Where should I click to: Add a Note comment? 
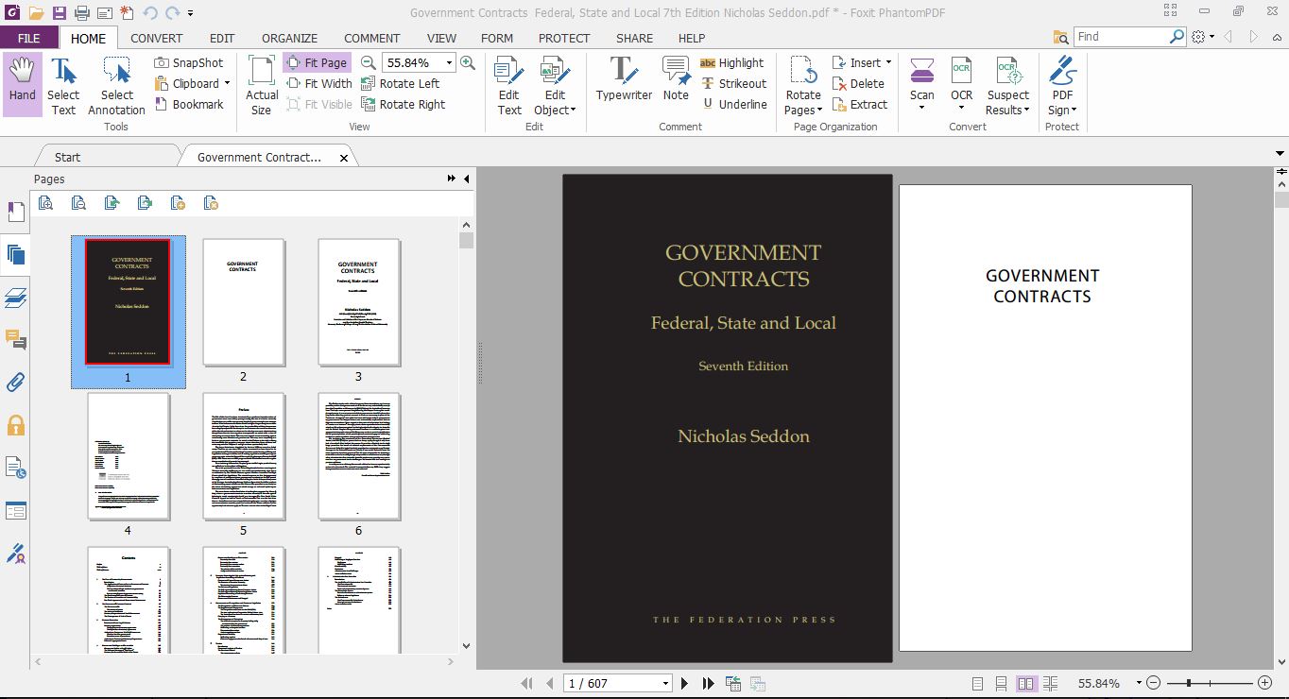point(676,78)
